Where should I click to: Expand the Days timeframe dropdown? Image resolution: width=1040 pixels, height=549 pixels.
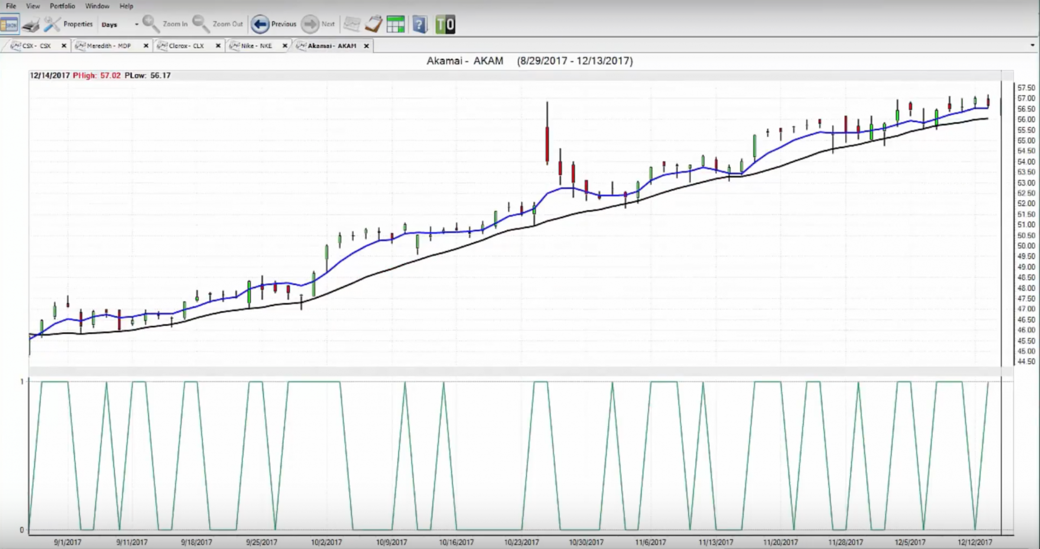click(136, 24)
